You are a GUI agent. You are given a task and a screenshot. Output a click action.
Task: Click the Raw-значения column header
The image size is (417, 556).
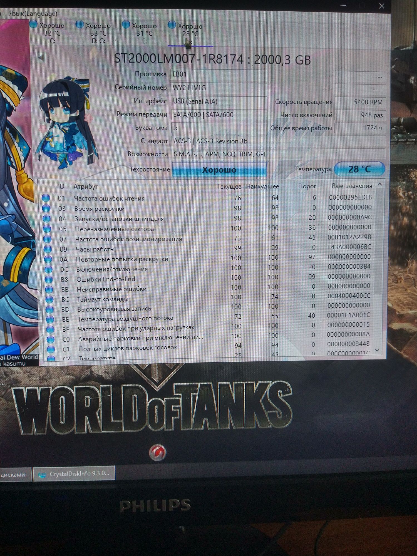point(352,186)
